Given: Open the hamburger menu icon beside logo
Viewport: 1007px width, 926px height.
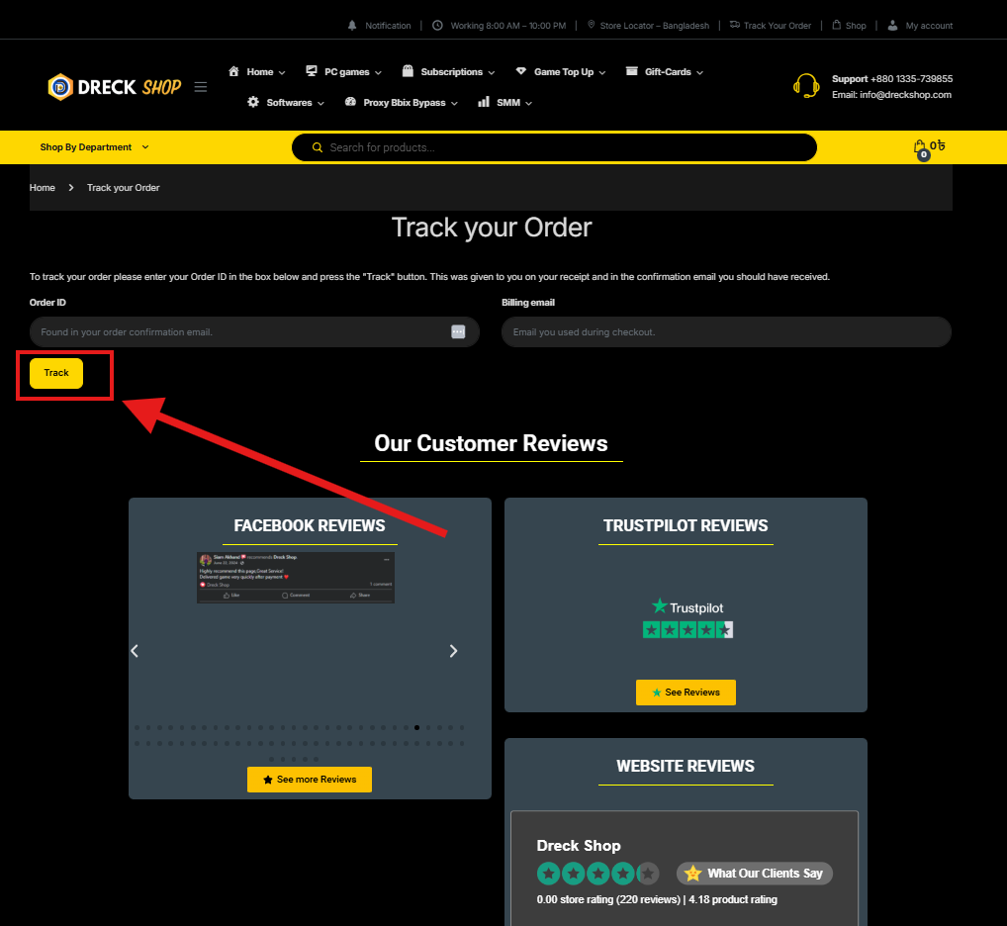Looking at the screenshot, I should pos(201,87).
